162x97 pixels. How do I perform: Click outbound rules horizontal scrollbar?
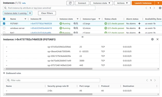pos(49,94)
